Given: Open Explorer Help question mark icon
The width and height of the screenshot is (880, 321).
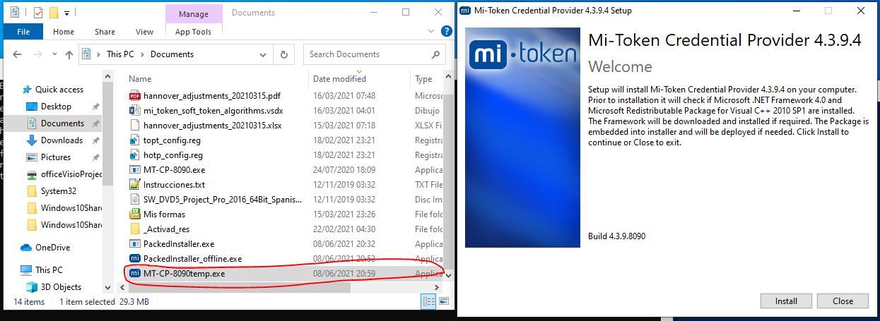Looking at the screenshot, I should 446,31.
